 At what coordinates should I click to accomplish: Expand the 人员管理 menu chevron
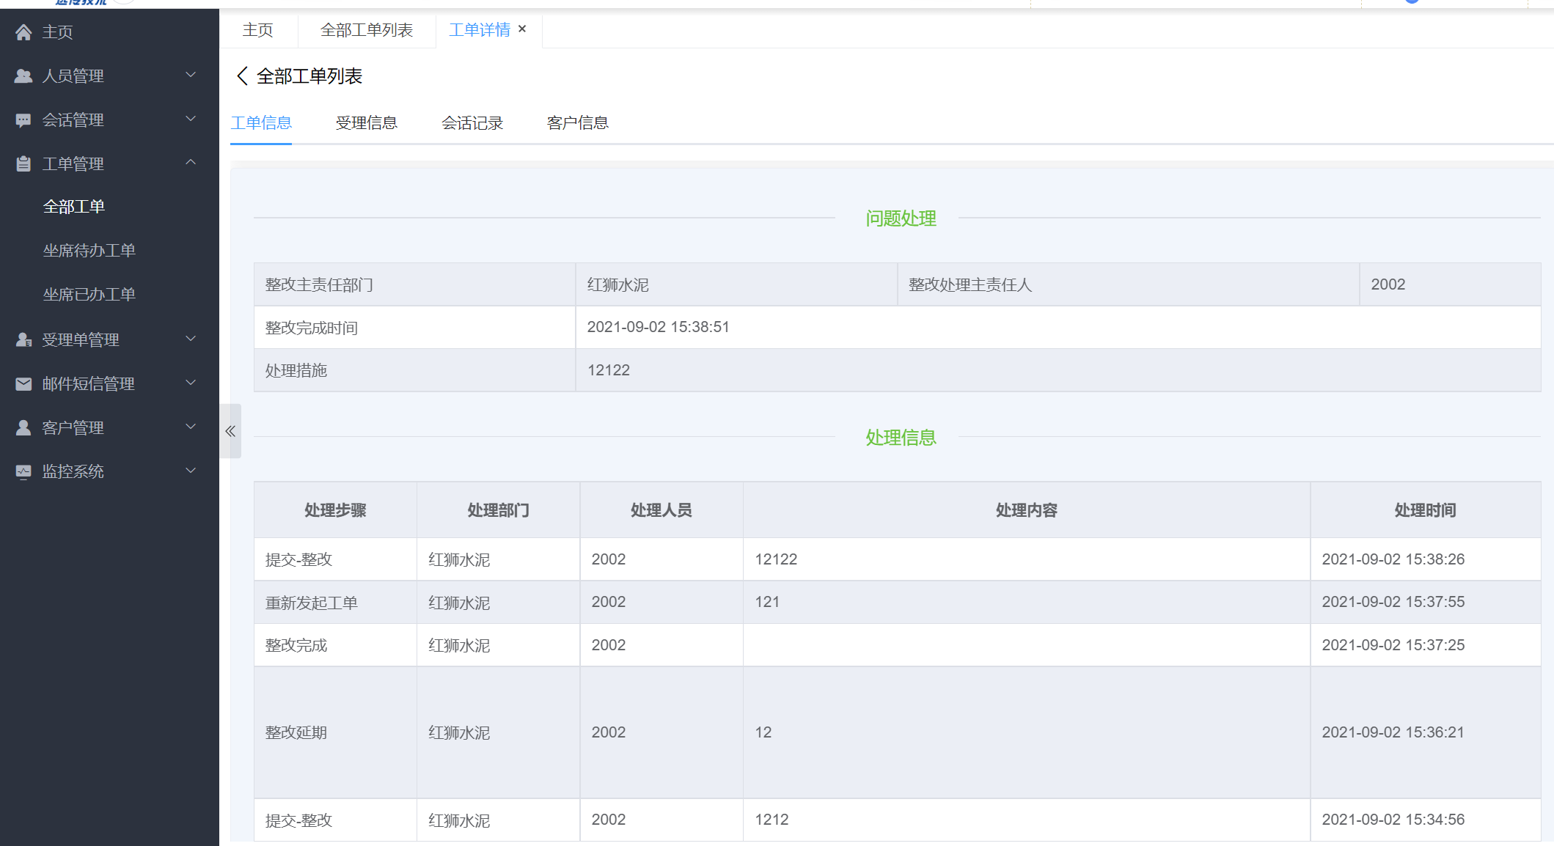coord(191,76)
